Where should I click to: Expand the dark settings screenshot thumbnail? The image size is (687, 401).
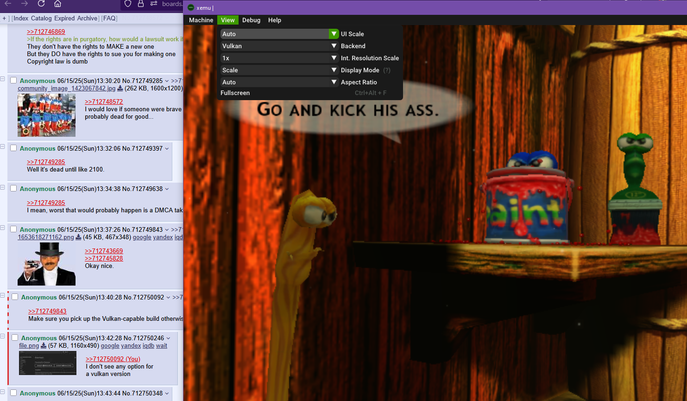click(48, 363)
